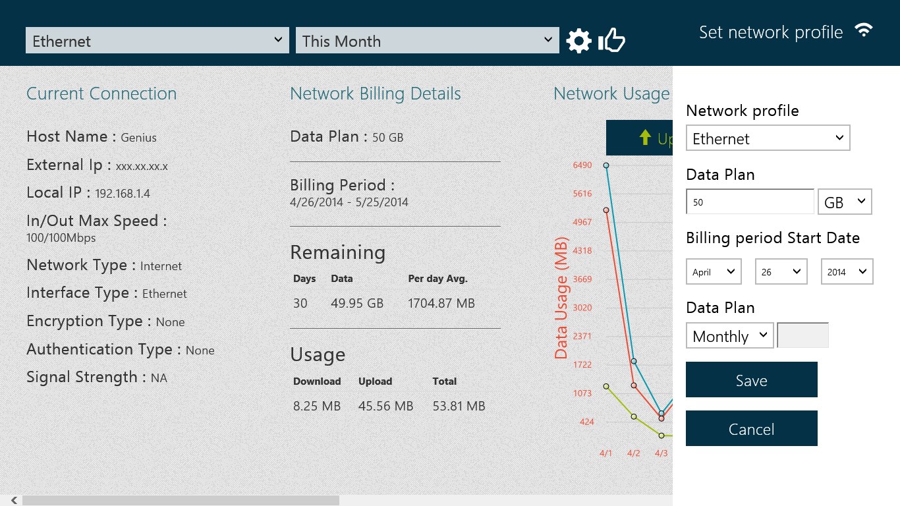This screenshot has width=900, height=506.
Task: Select the billing start month April dropdown
Action: pos(714,271)
